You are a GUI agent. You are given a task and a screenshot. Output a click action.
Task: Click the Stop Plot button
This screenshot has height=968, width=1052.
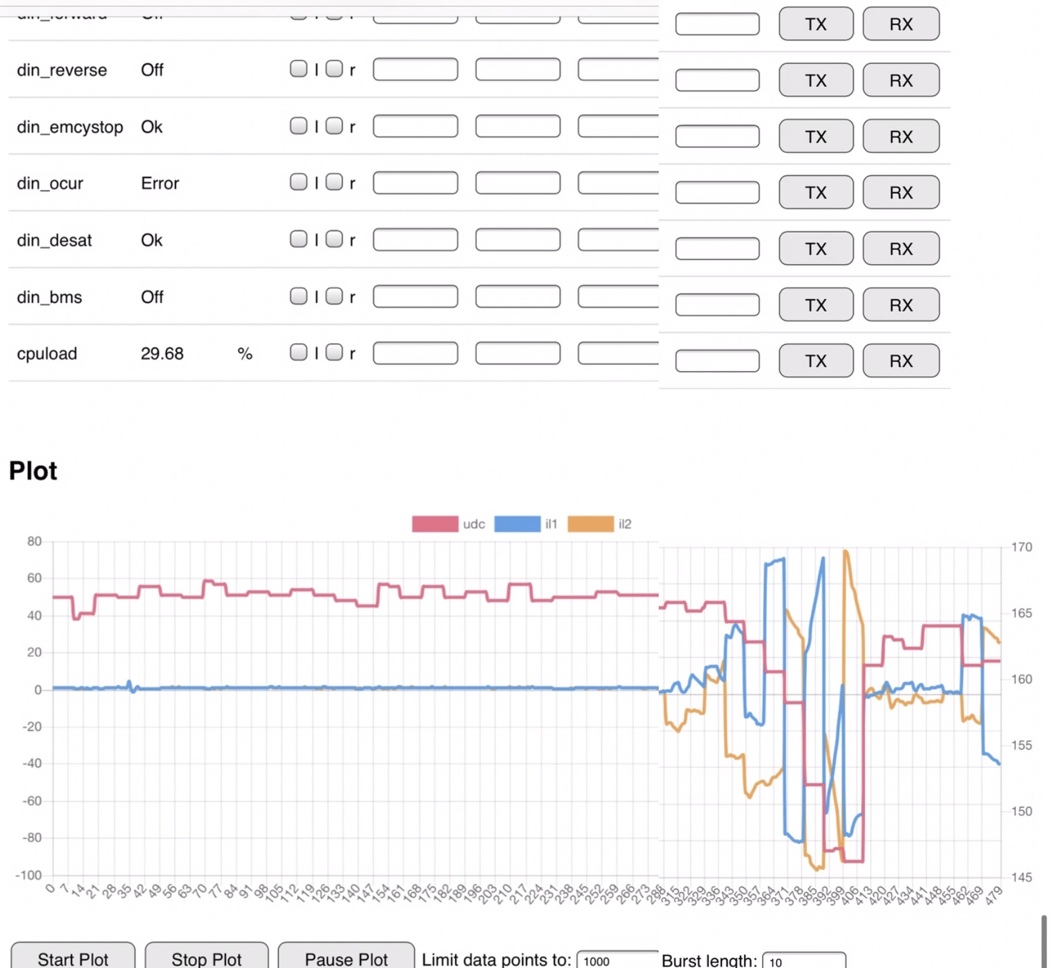click(206, 957)
